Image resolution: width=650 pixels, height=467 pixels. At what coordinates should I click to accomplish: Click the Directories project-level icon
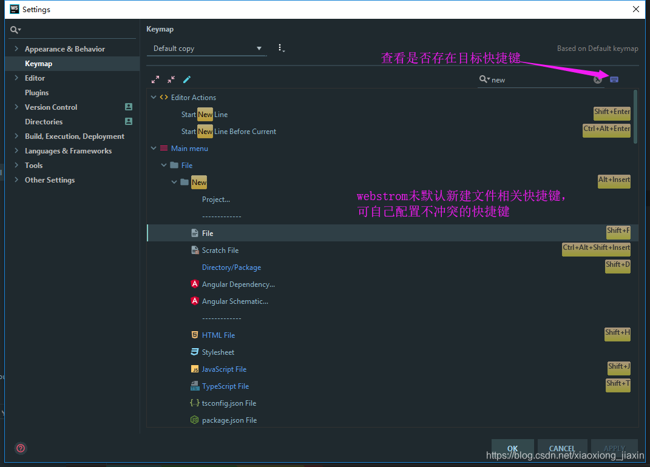pos(129,121)
